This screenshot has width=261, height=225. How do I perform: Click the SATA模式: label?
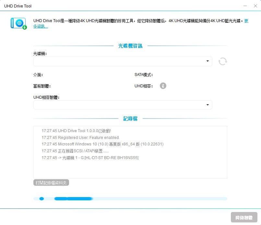click(144, 75)
